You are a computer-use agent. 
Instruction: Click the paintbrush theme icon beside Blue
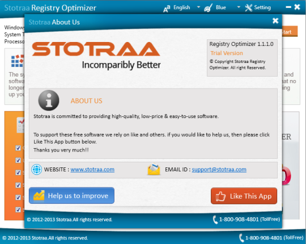(208, 8)
